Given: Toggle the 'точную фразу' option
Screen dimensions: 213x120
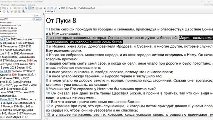Looking at the screenshot, I should 8,28.
